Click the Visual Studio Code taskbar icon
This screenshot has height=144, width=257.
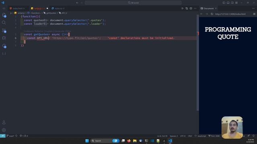coord(170,141)
